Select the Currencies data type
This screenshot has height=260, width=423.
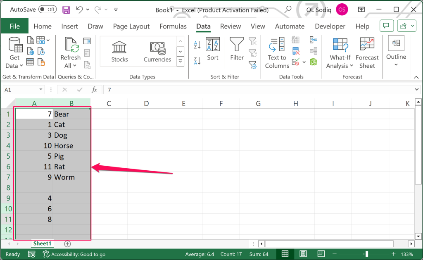click(x=157, y=52)
